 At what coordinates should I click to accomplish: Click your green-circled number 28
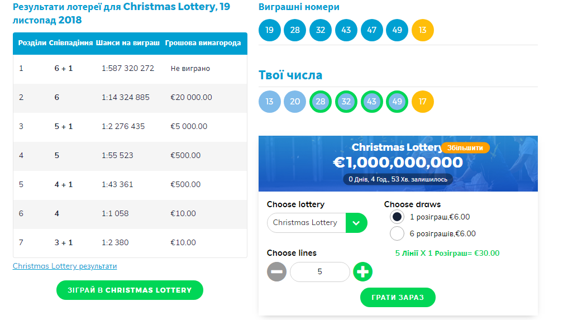coord(321,102)
